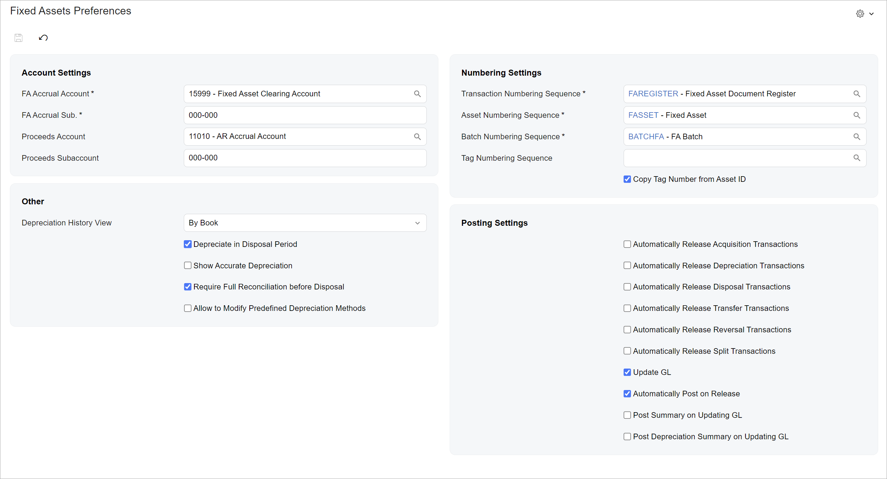Click the Undo/Cancel arrow icon
Screen dimensions: 887x479
(x=43, y=38)
